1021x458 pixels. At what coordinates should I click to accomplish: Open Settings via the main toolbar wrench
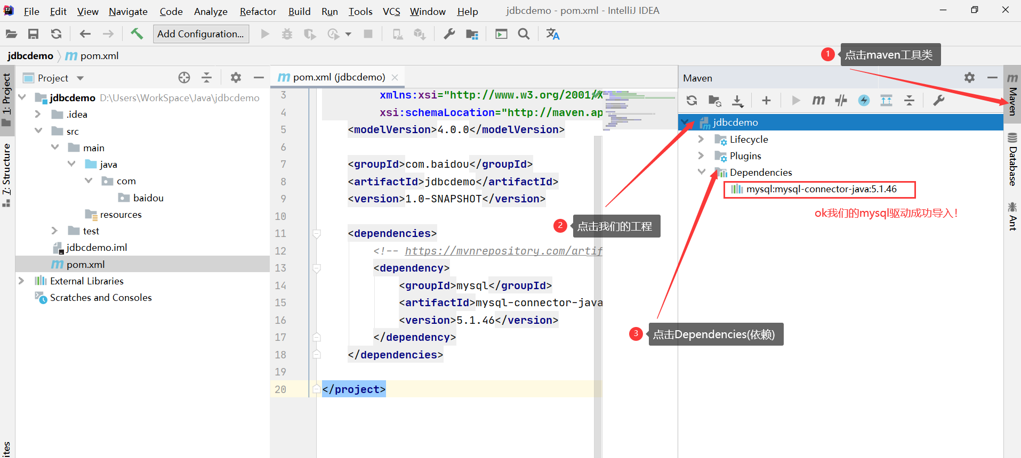pyautogui.click(x=449, y=34)
